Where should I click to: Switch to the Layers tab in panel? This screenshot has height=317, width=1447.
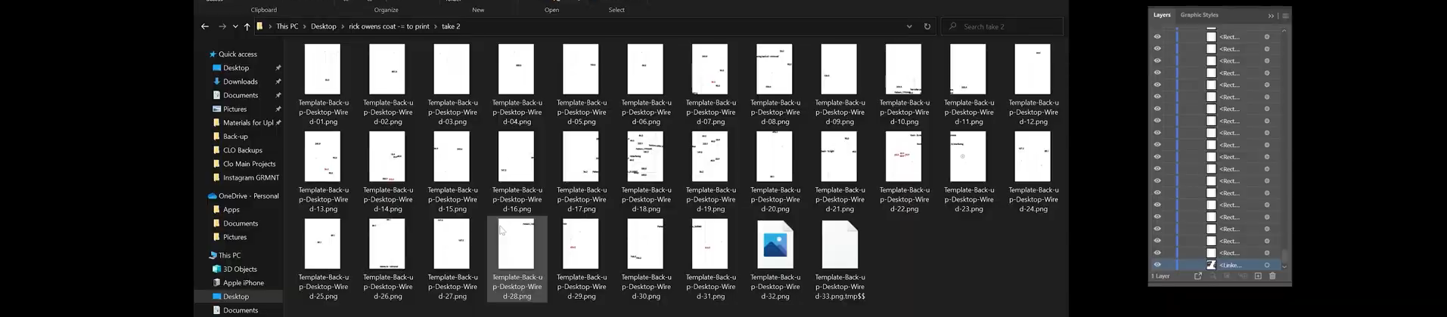click(1162, 15)
